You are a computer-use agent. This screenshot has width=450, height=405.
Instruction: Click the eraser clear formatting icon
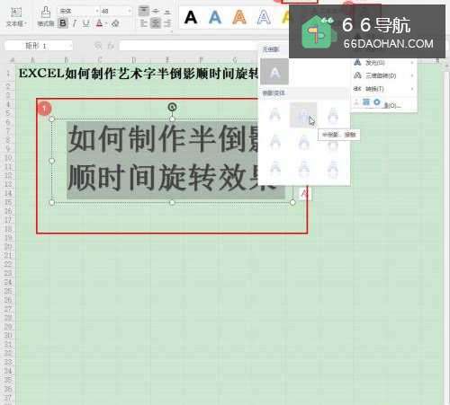[x=115, y=23]
